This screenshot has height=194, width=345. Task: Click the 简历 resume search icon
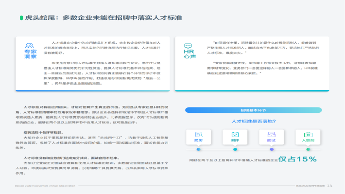pyautogui.click(x=199, y=134)
